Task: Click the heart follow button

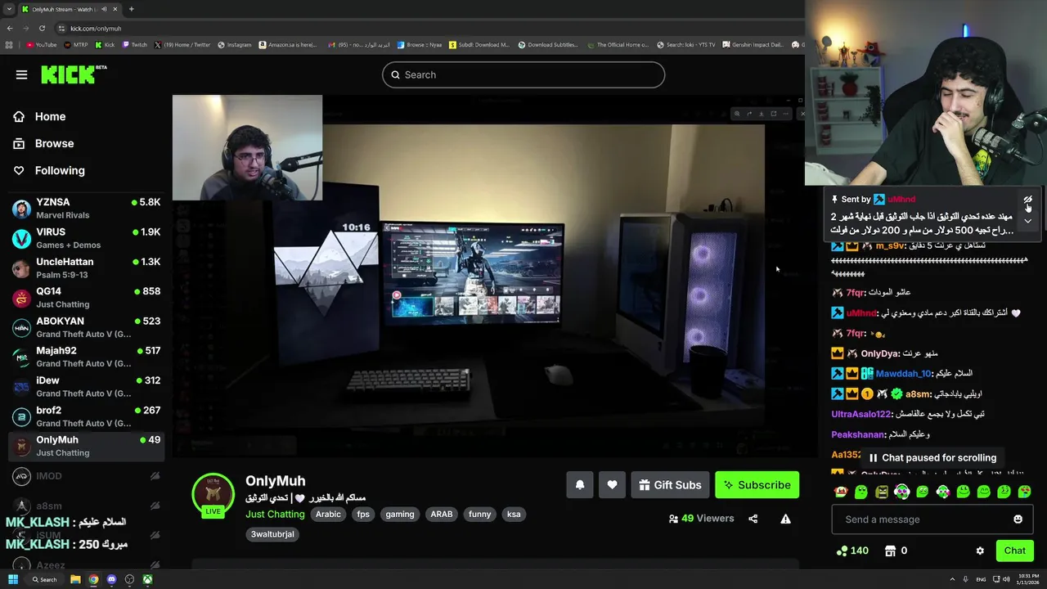Action: pyautogui.click(x=612, y=484)
